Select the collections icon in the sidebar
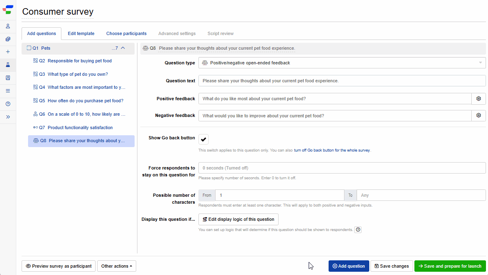488x275 pixels. (8, 39)
